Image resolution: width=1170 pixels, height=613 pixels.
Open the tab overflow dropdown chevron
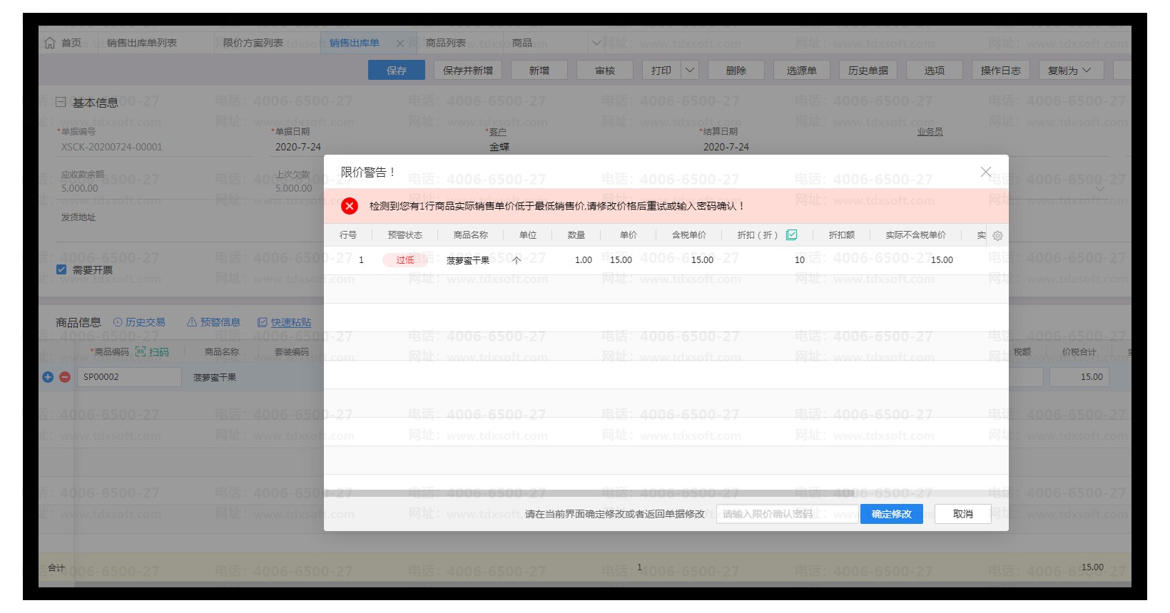point(597,43)
